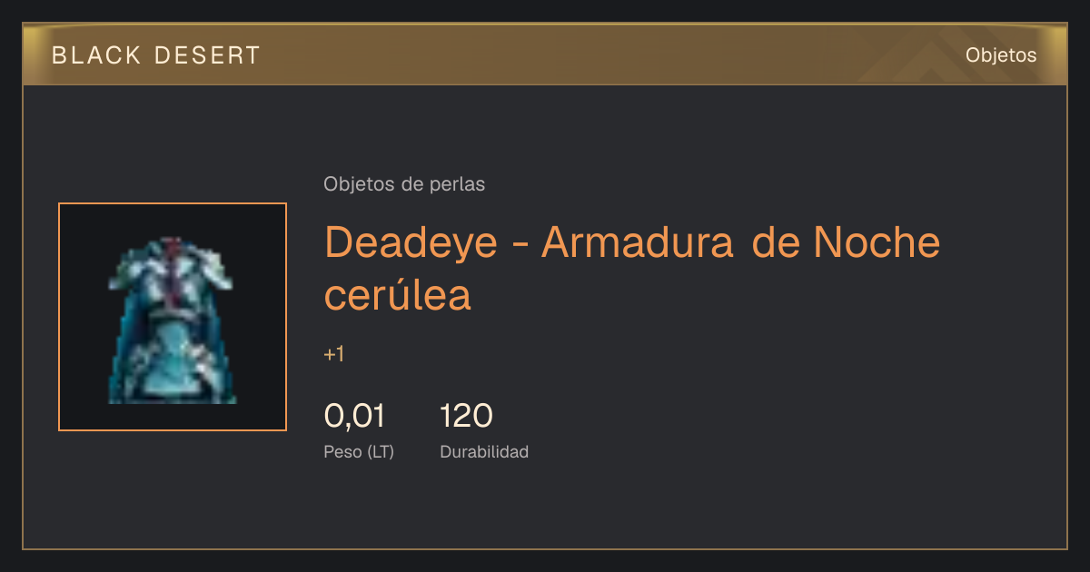Click the orange-framed item thumbnail box
1090x572 pixels.
[173, 317]
